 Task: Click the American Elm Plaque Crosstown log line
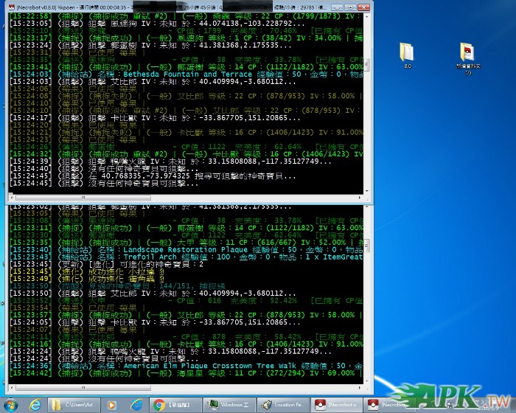point(184,366)
